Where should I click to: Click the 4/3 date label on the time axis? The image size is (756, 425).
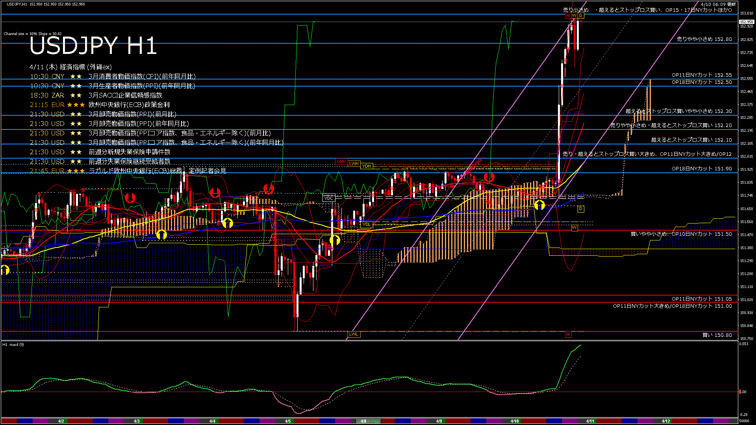tap(137, 421)
